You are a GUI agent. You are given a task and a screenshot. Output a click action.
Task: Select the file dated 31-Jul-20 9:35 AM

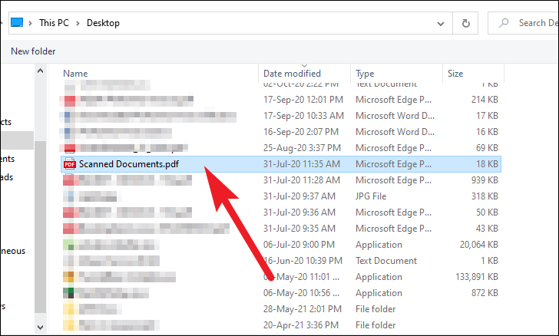tap(281, 229)
